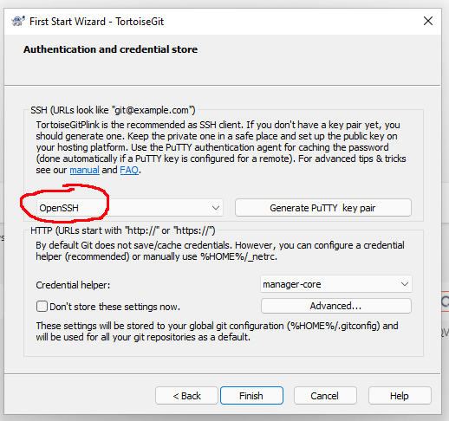Open Help for this wizard page
This screenshot has height=421, width=449.
point(400,396)
